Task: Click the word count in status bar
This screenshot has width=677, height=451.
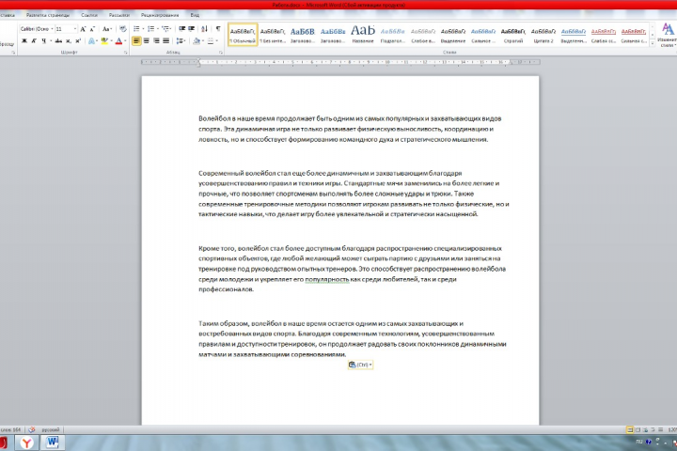Action: click(x=10, y=429)
